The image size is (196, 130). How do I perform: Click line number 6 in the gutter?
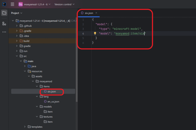83,43
